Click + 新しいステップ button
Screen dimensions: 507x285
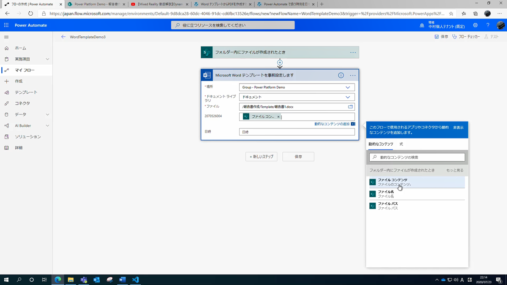coord(261,157)
